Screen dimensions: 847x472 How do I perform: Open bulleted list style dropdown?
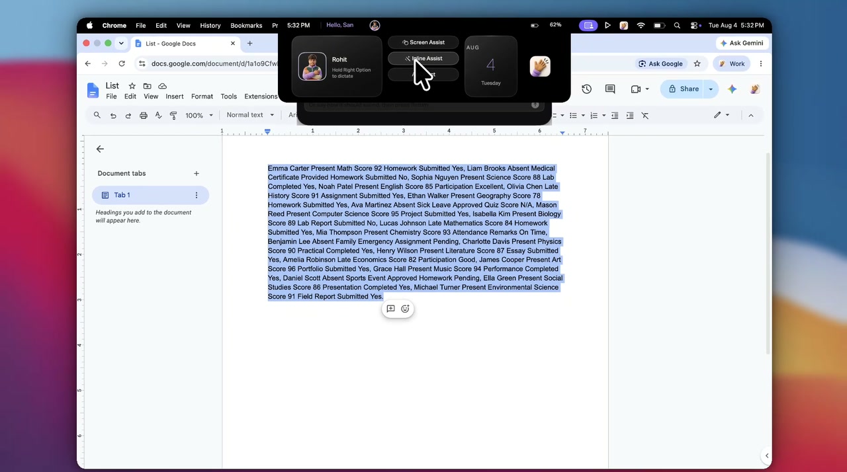583,116
